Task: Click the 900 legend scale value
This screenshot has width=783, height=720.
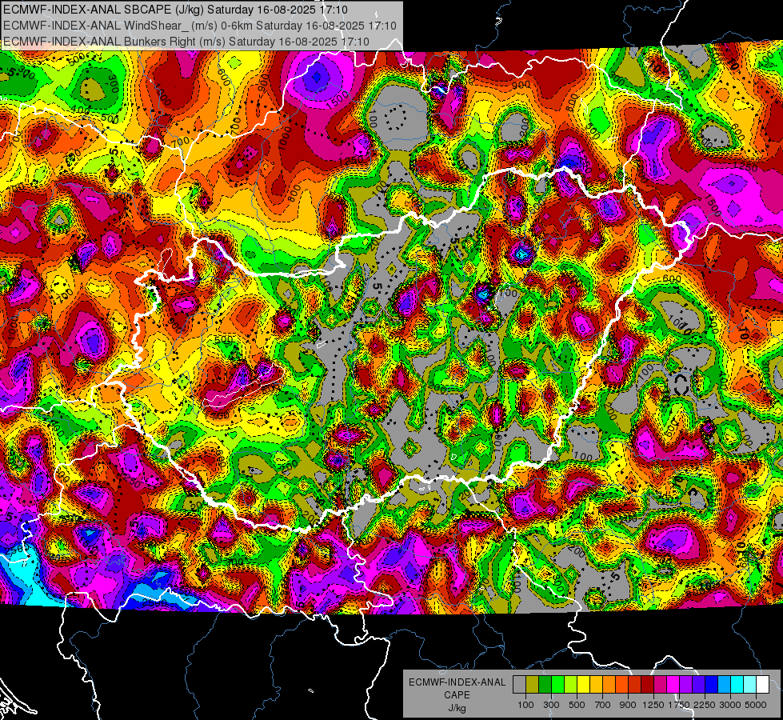Action: tap(628, 705)
